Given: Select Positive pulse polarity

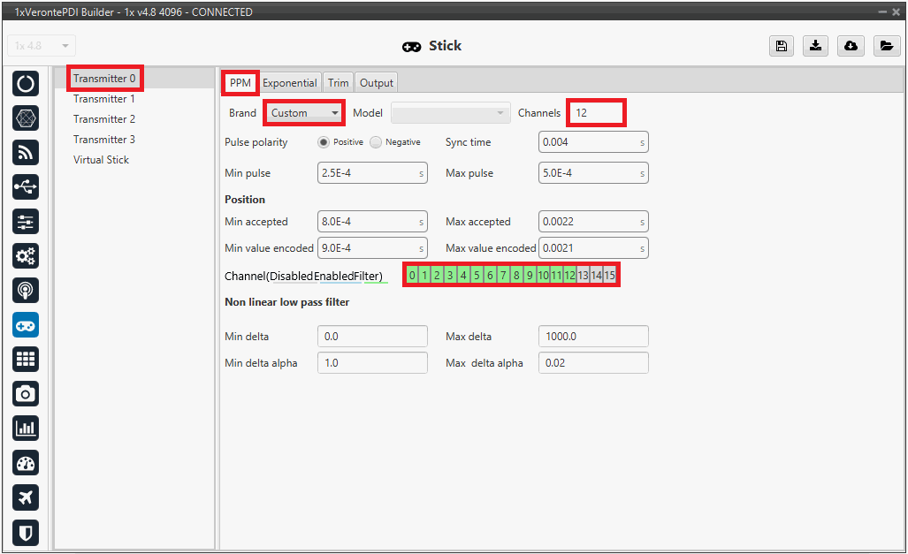Looking at the screenshot, I should click(324, 142).
